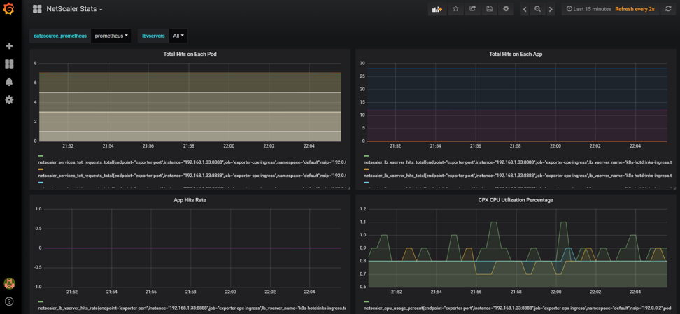Open the lbvservers All dropdown
Screen dimensions: 680x314
tap(178, 36)
